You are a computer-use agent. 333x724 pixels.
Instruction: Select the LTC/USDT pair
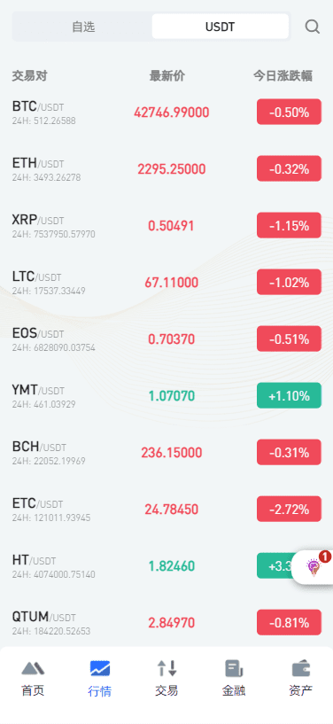tap(166, 282)
